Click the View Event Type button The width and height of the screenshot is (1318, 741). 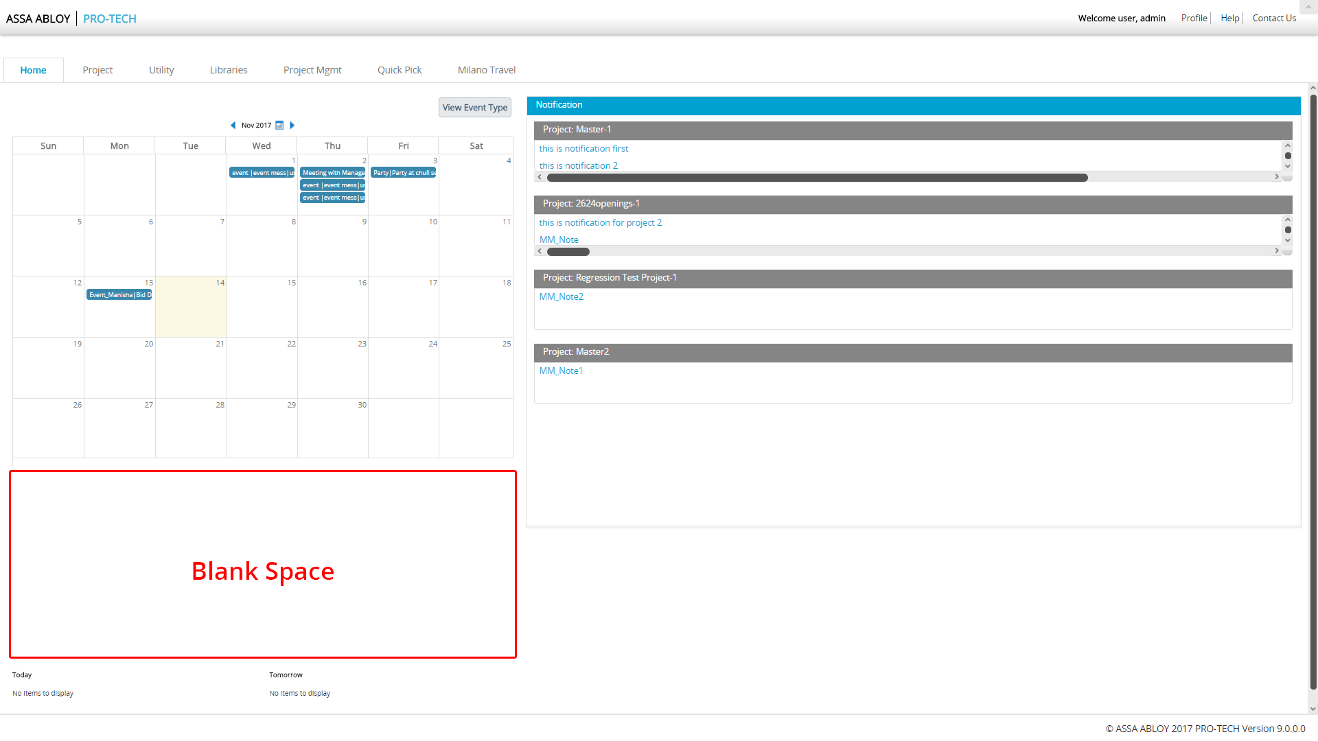(x=475, y=108)
